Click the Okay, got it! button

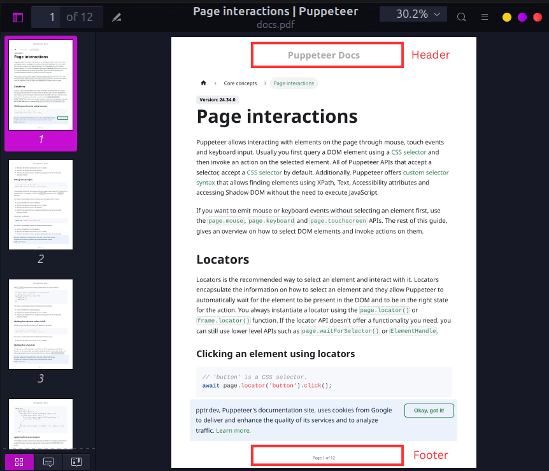(x=429, y=410)
